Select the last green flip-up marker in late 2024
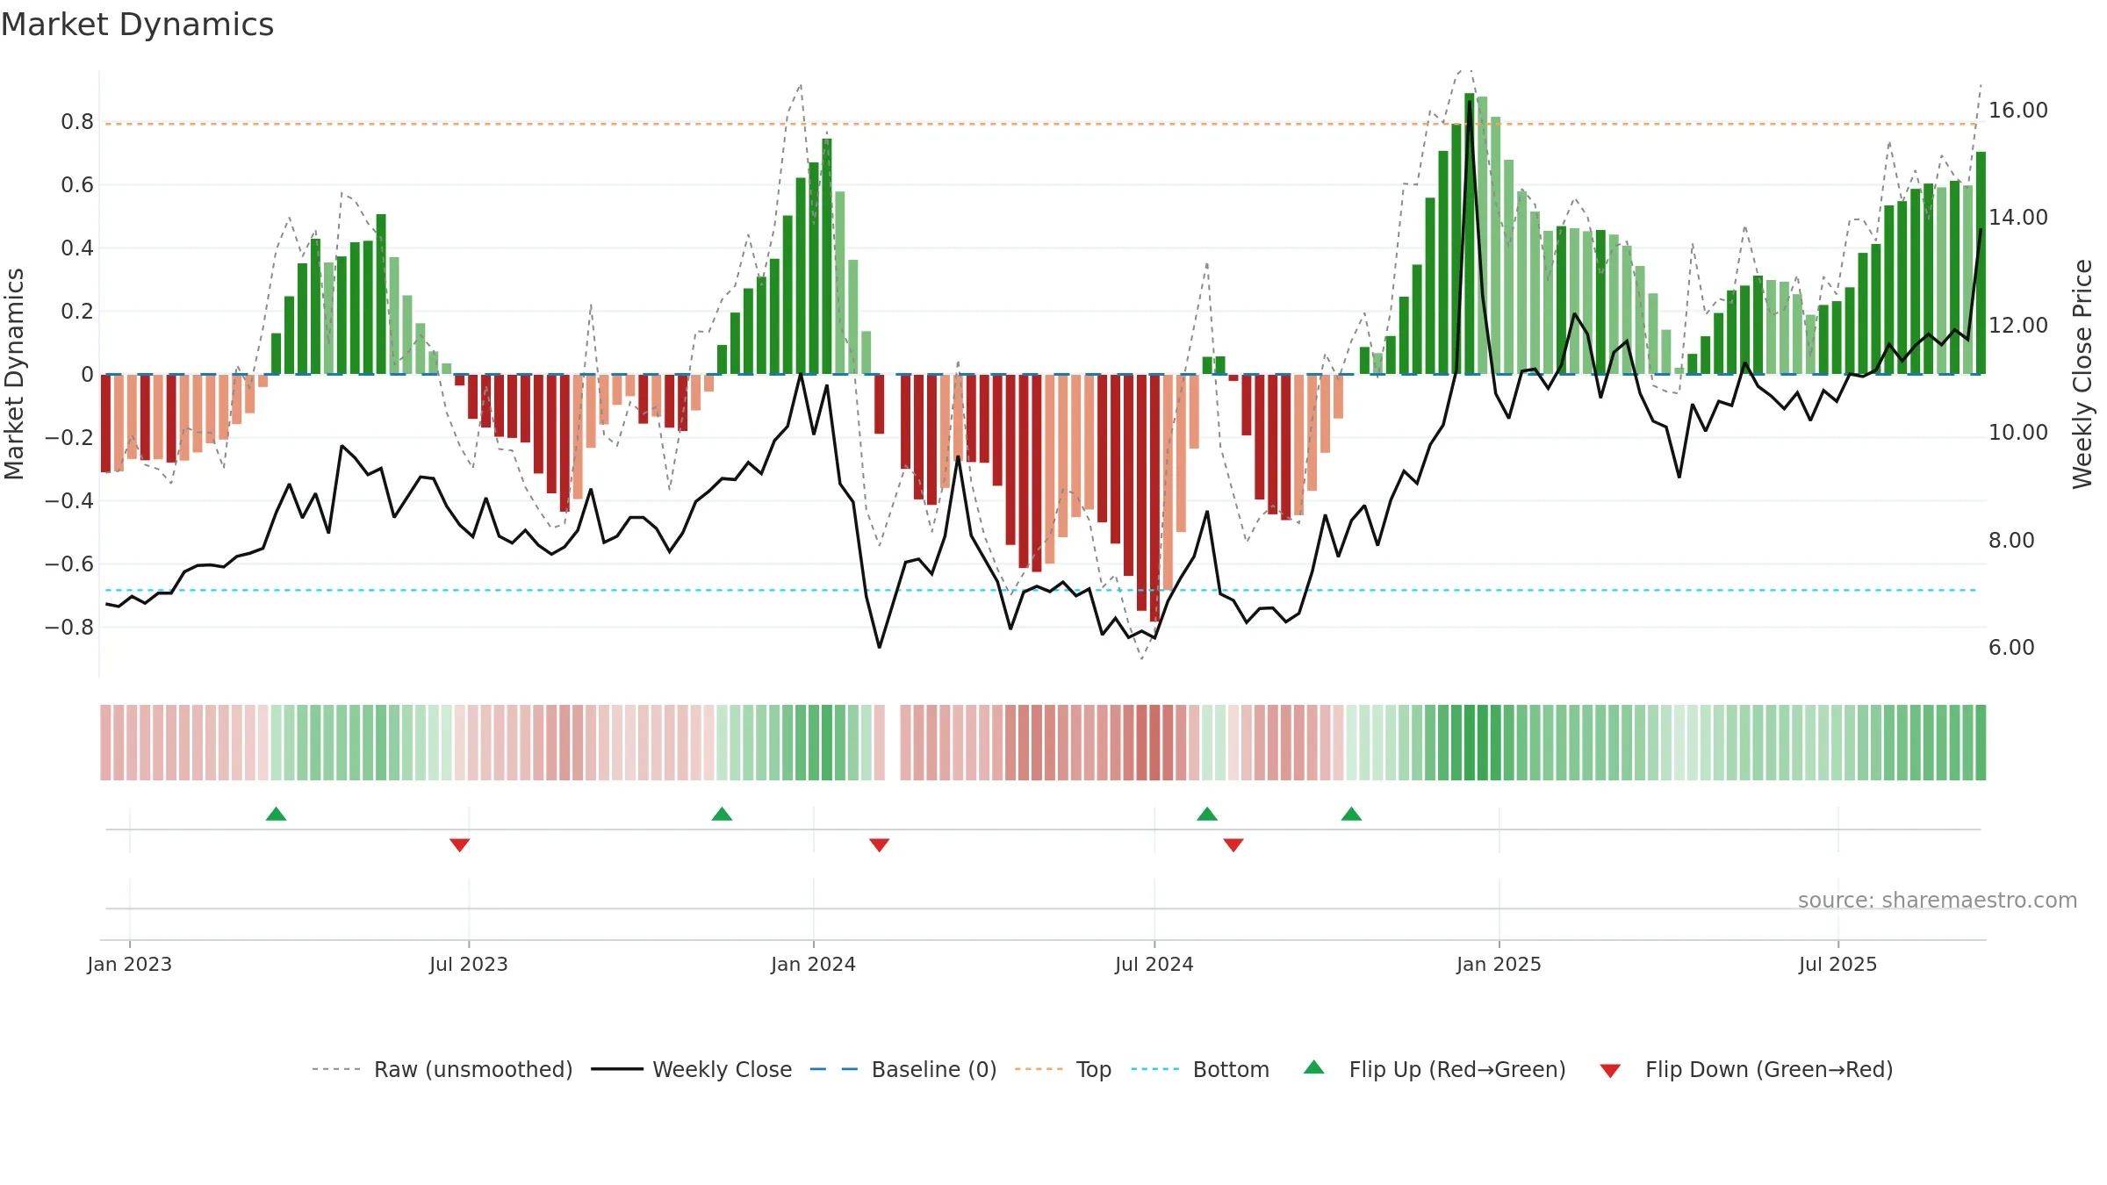This screenshot has width=2107, height=1185. pos(1351,814)
